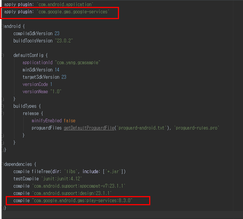Click targetSdkVersion 23 line
Screen dimensions: 243x219
45,77
